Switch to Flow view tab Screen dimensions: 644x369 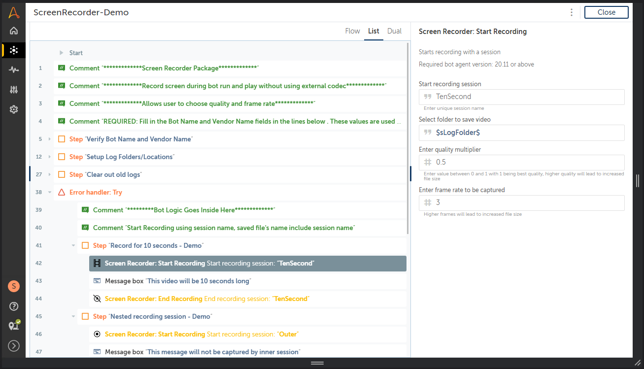click(x=352, y=31)
